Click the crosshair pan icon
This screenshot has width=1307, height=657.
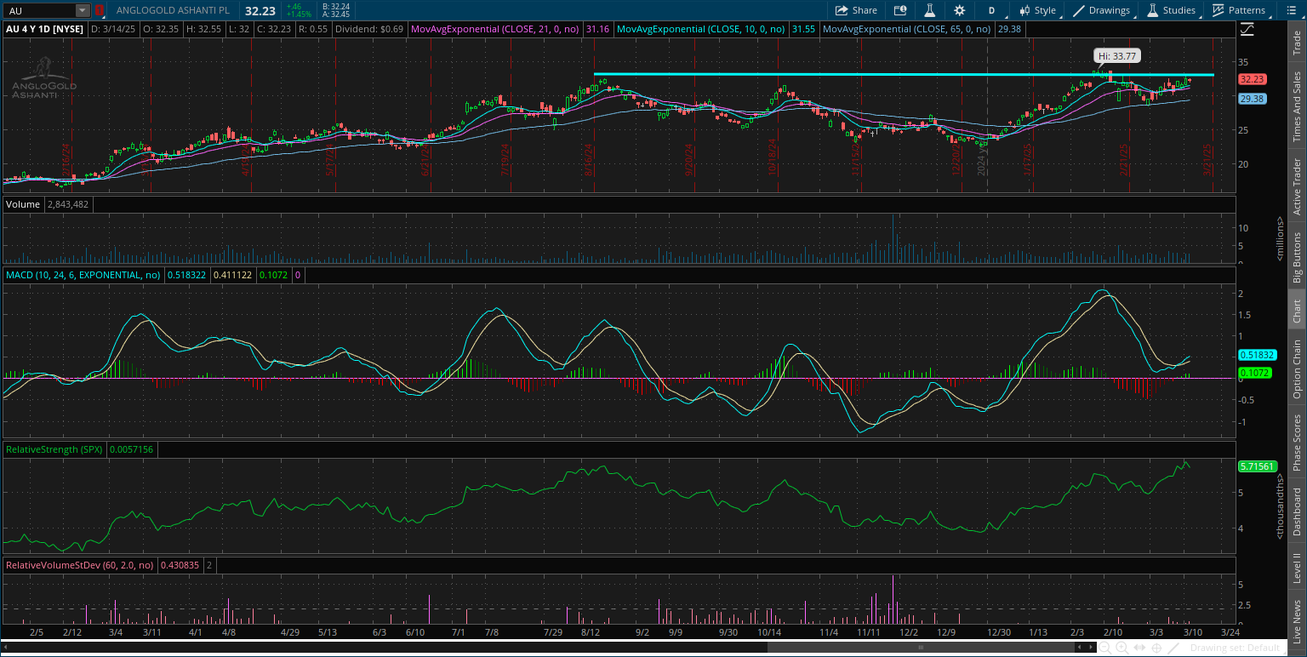pos(1156,648)
